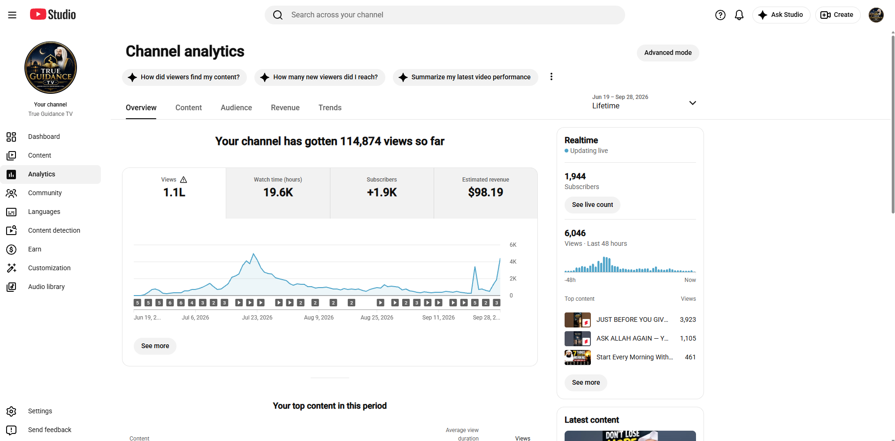The height and width of the screenshot is (441, 895).
Task: Switch to the Trends tab
Action: click(x=330, y=107)
